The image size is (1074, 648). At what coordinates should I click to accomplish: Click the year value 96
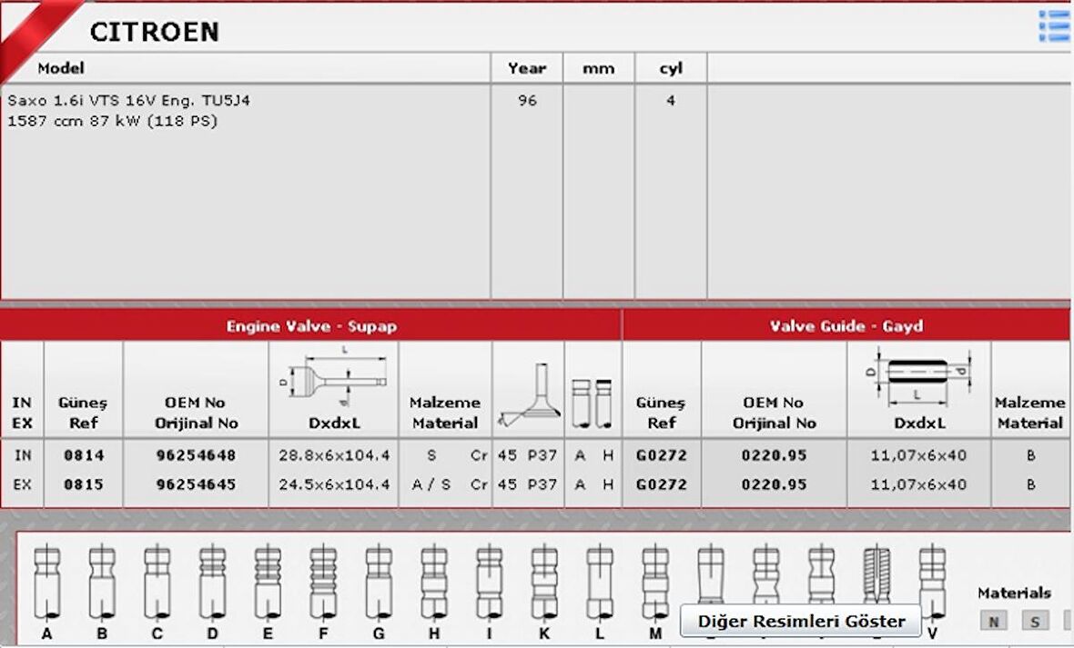click(x=527, y=101)
